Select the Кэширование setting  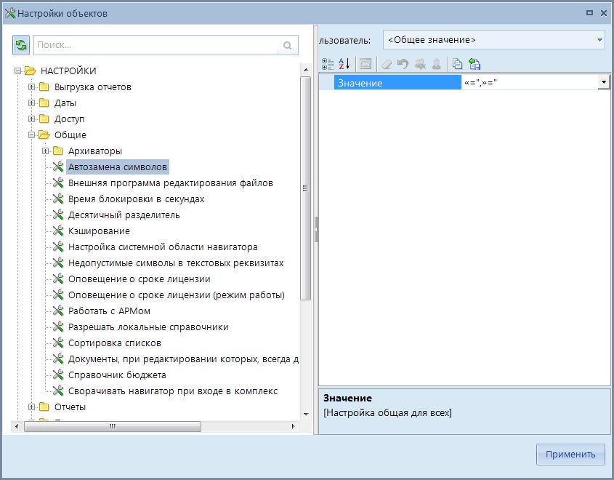click(x=99, y=231)
